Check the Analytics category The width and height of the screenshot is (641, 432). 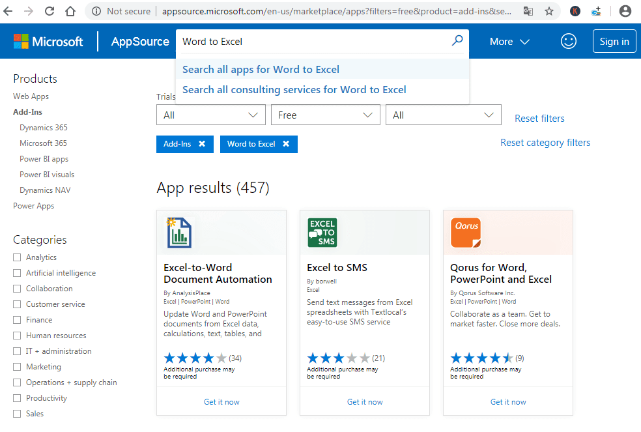point(17,257)
